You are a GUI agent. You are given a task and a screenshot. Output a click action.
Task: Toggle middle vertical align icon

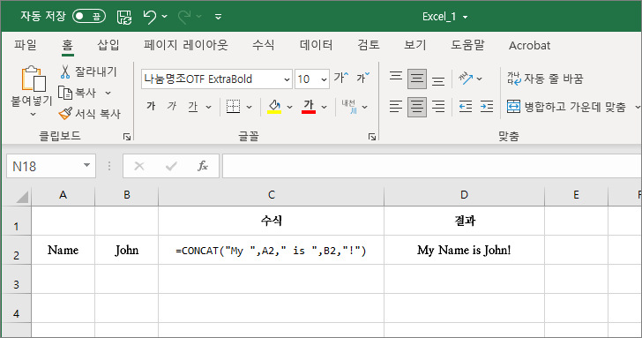coord(417,79)
